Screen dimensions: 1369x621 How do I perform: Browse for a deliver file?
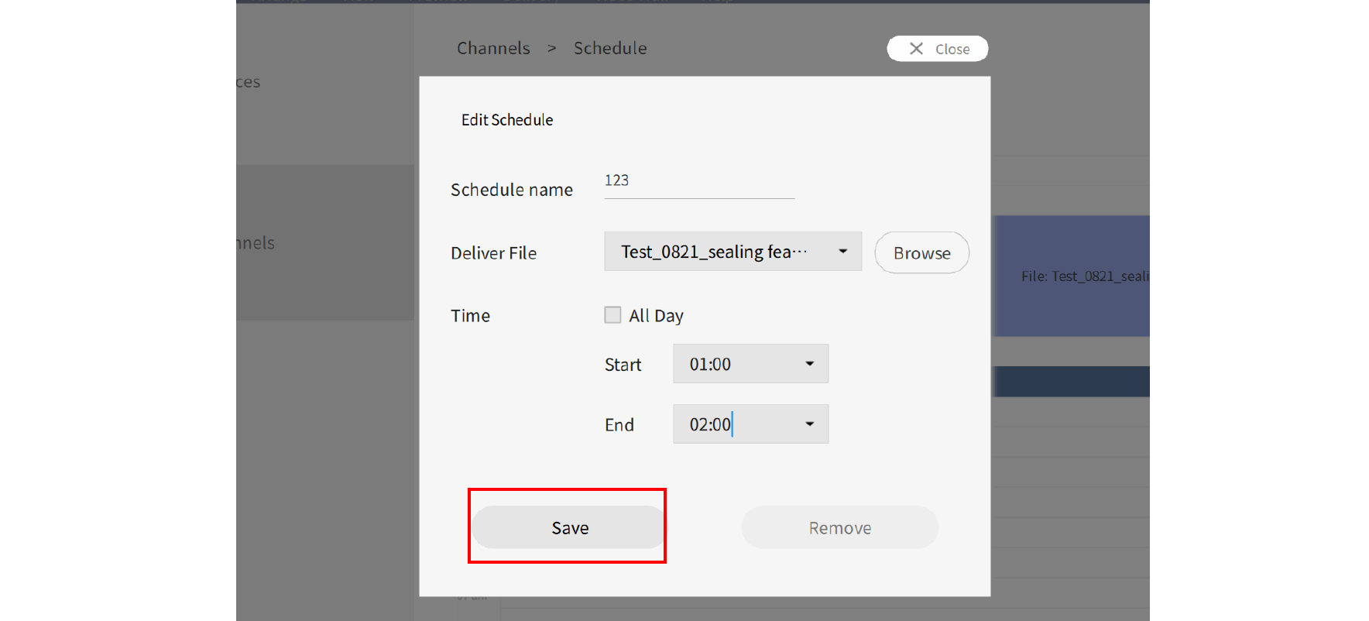point(921,253)
